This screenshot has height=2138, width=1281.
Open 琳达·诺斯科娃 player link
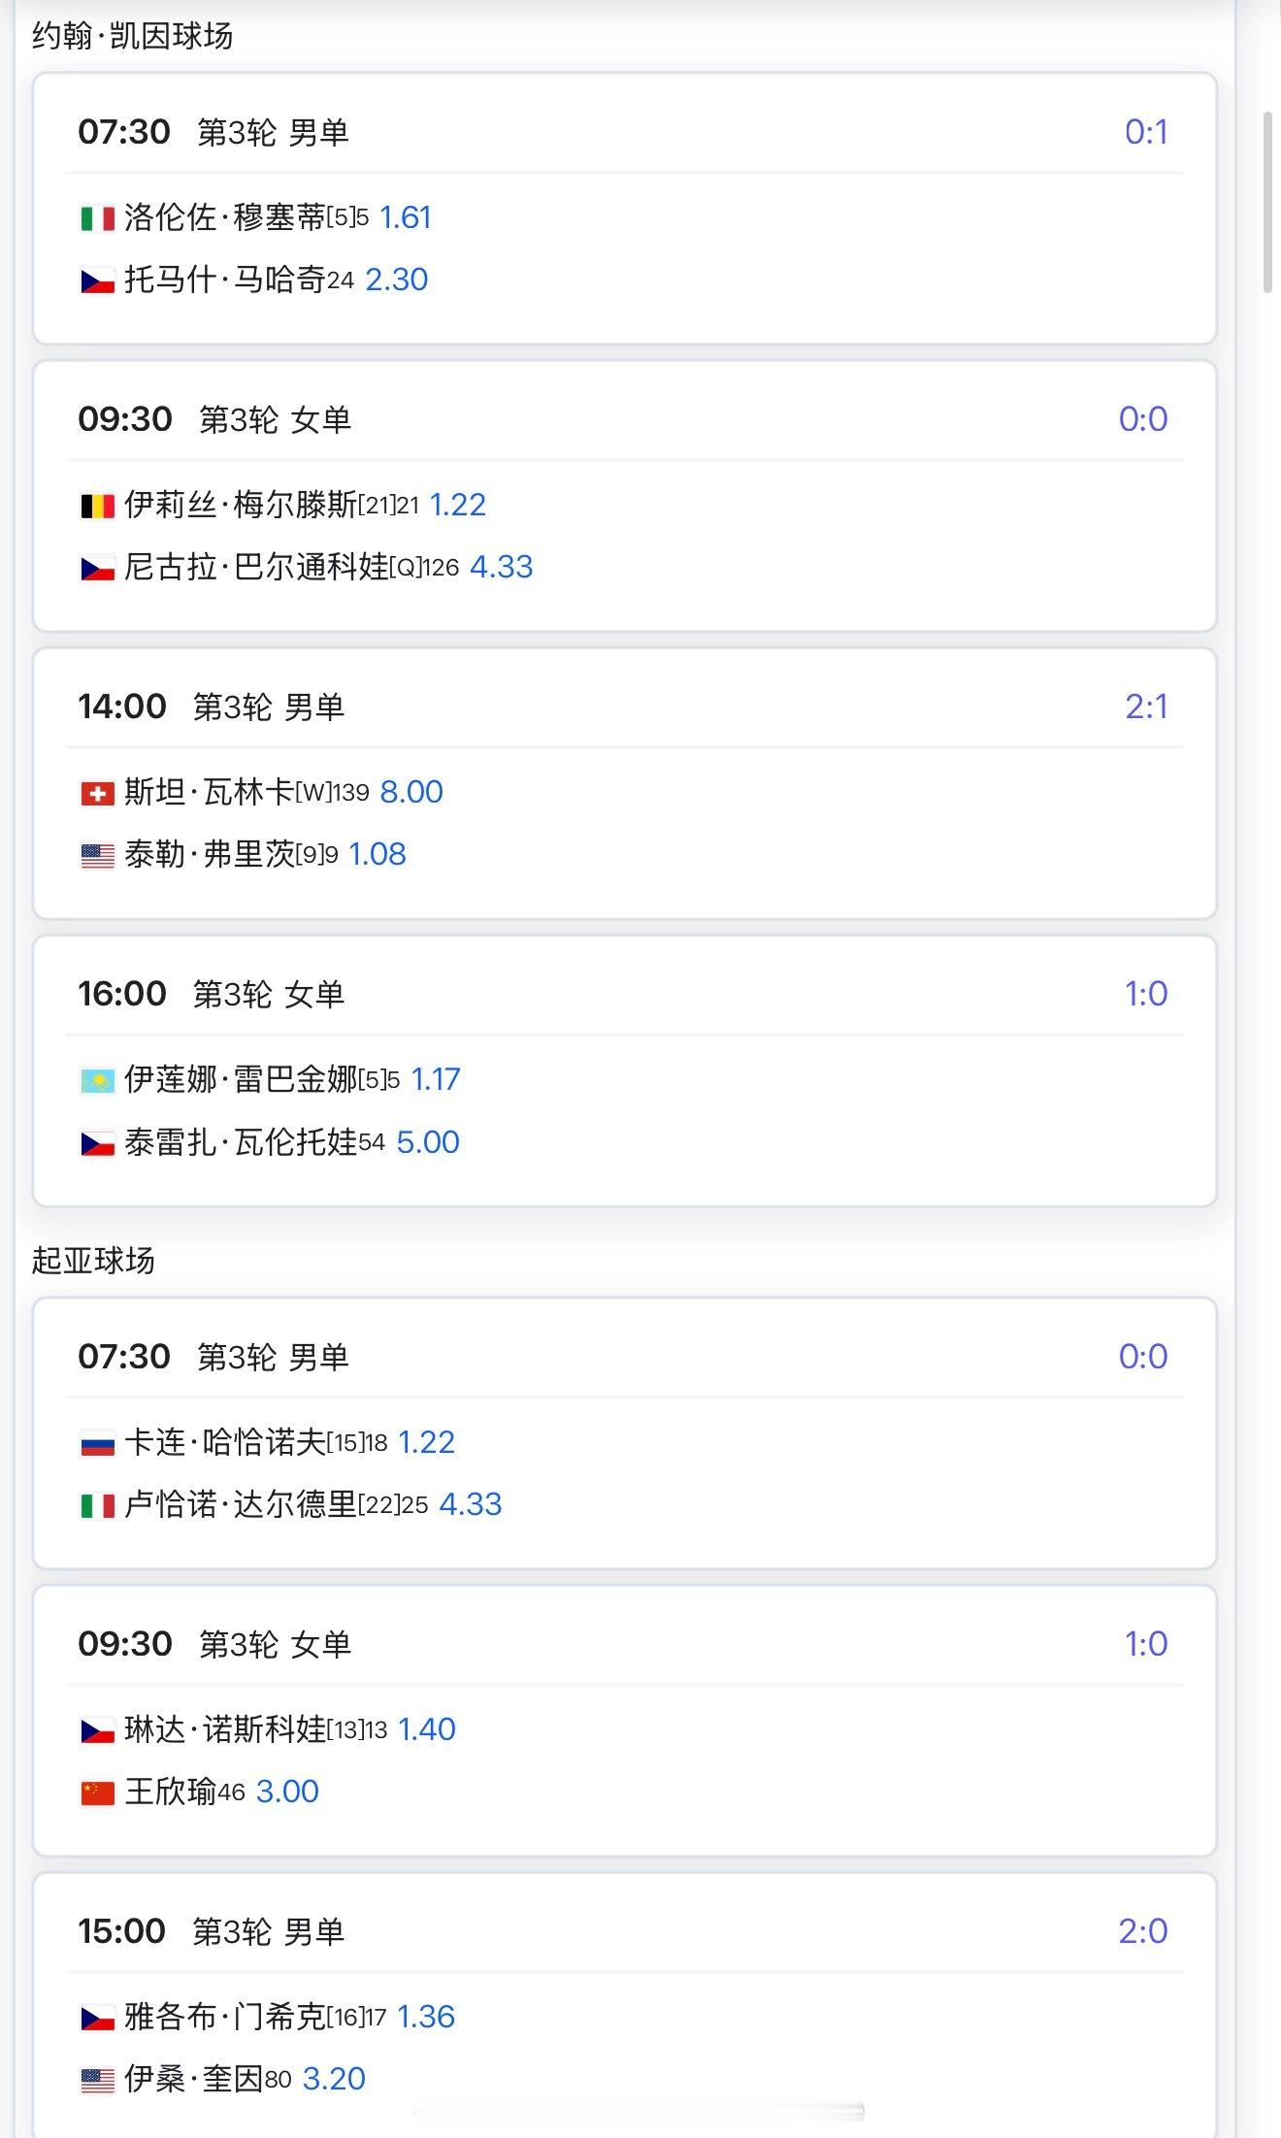[225, 1729]
